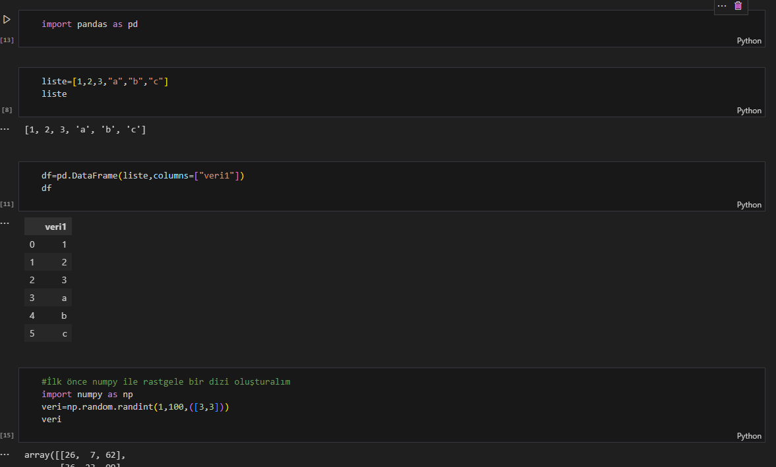Click the pd.DataFrame code line

click(x=142, y=176)
